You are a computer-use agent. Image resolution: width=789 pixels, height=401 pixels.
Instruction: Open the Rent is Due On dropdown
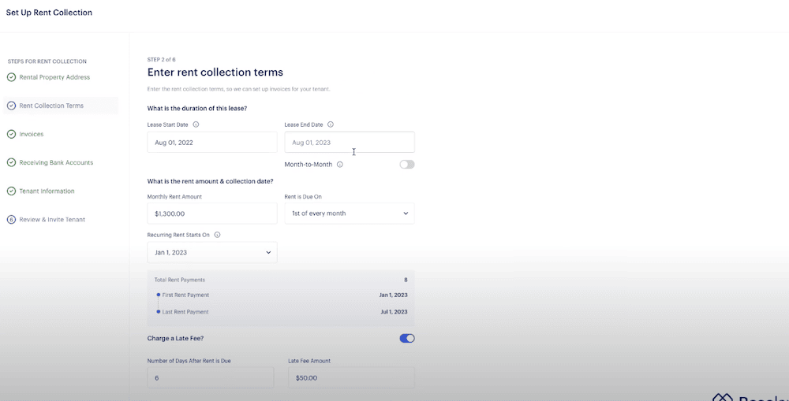(350, 213)
